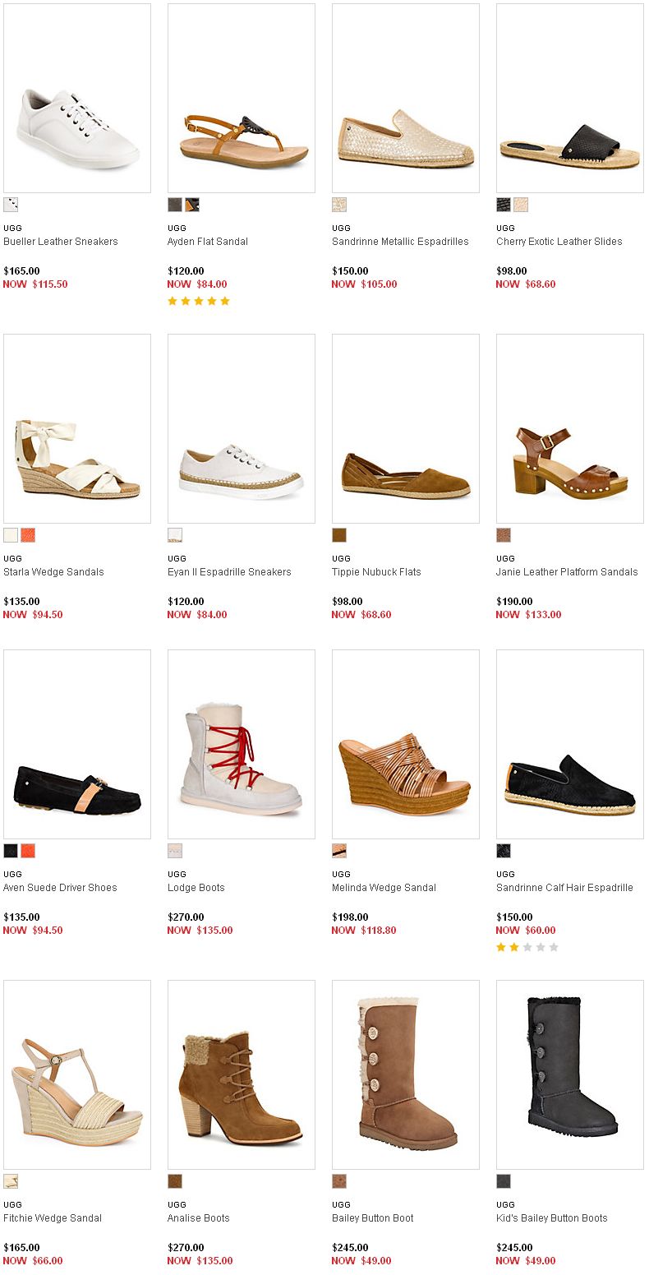This screenshot has height=1275, width=649.
Task: View Bailey Button Boot image
Action: [406, 1075]
